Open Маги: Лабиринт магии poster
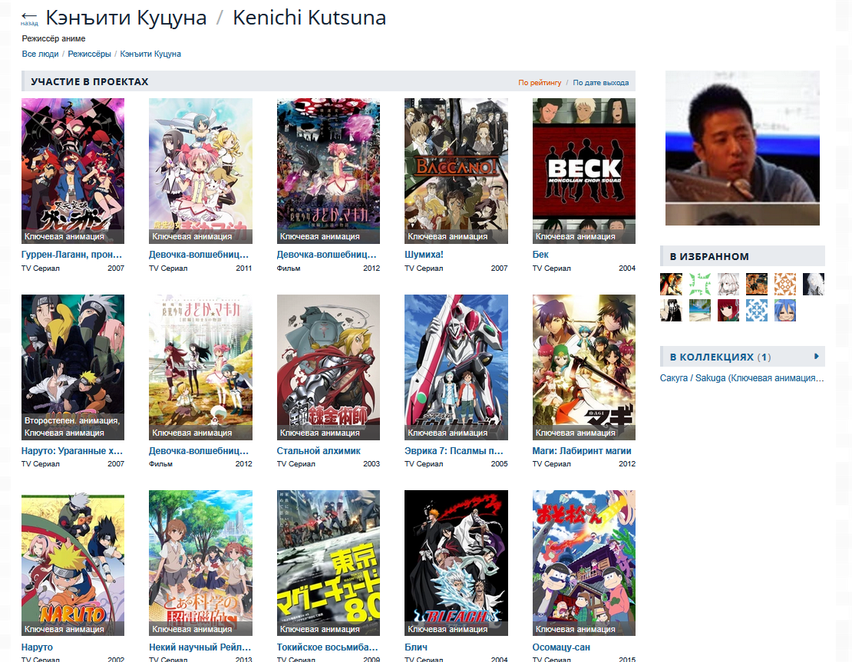 [583, 367]
